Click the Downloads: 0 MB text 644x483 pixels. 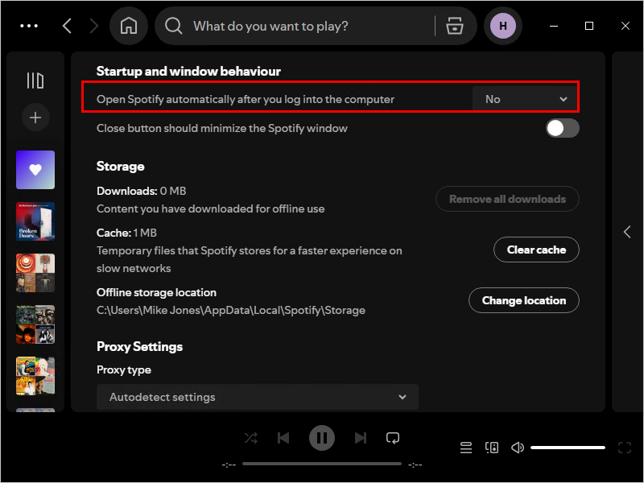pos(142,191)
